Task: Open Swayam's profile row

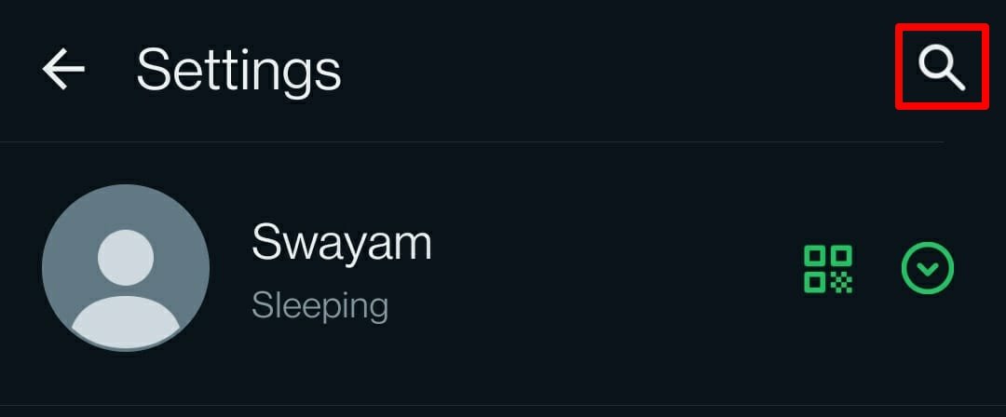Action: tap(503, 273)
